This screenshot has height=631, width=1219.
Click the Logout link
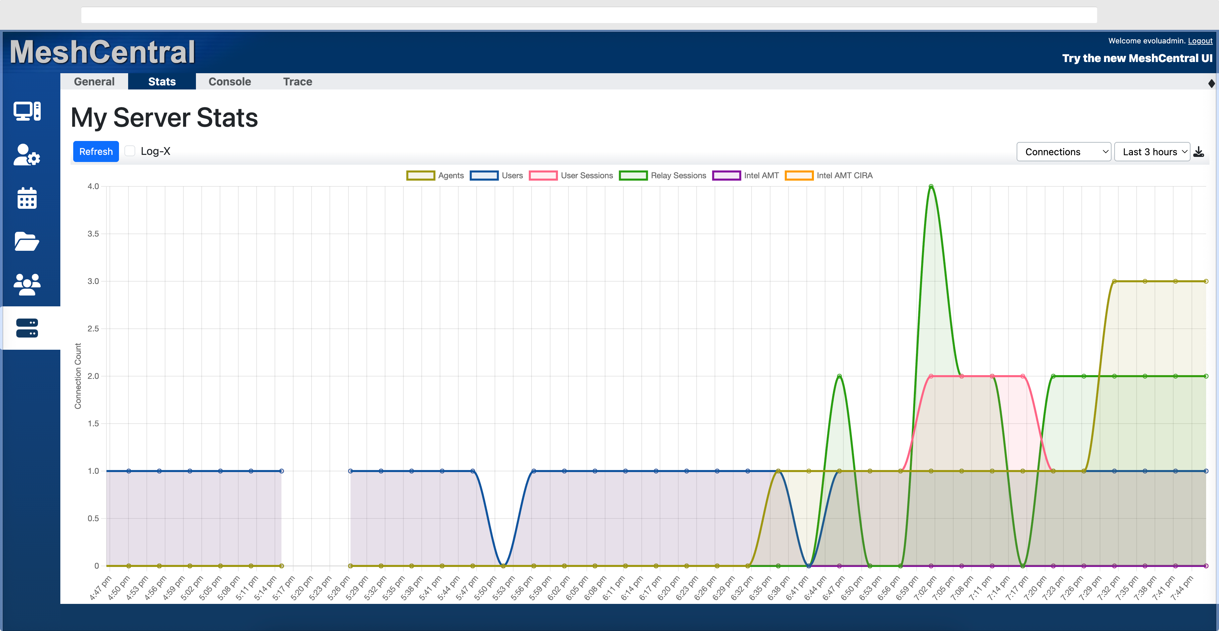pos(1200,41)
